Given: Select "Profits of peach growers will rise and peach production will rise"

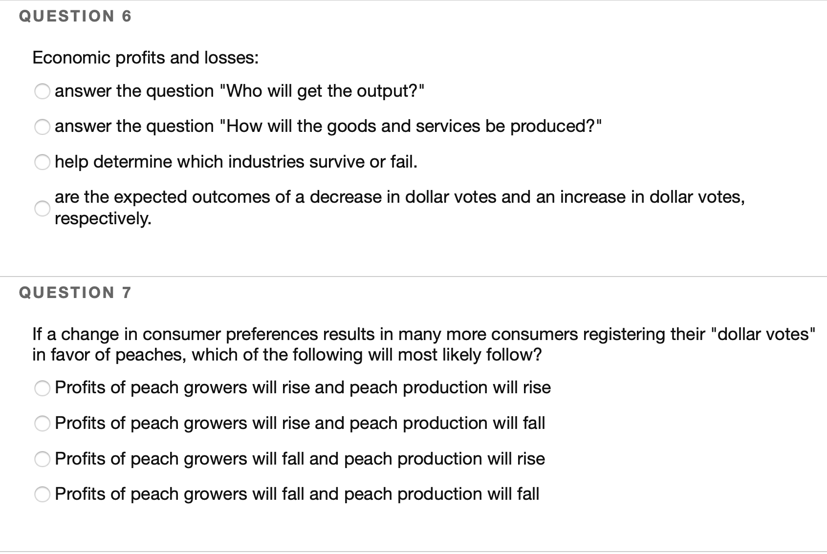Looking at the screenshot, I should pyautogui.click(x=43, y=388).
